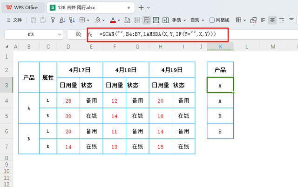
Task: Expand the new tab dropdown arrow
Action: [x=149, y=8]
